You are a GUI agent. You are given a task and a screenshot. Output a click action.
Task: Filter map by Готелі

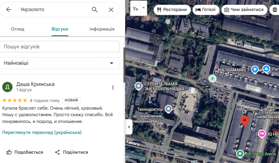[206, 9]
